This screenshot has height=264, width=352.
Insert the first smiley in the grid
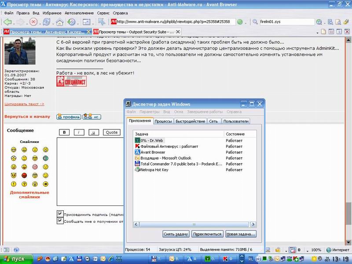(14, 150)
